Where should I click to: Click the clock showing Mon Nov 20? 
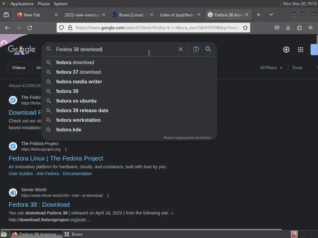(x=300, y=4)
